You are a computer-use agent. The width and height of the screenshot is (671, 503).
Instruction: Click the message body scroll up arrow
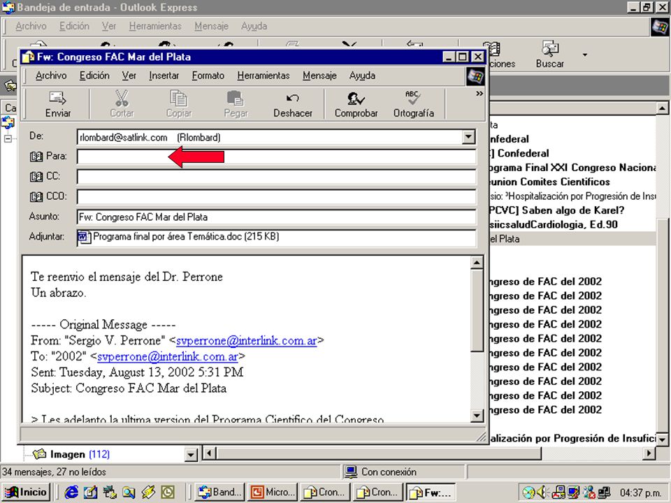pyautogui.click(x=477, y=262)
